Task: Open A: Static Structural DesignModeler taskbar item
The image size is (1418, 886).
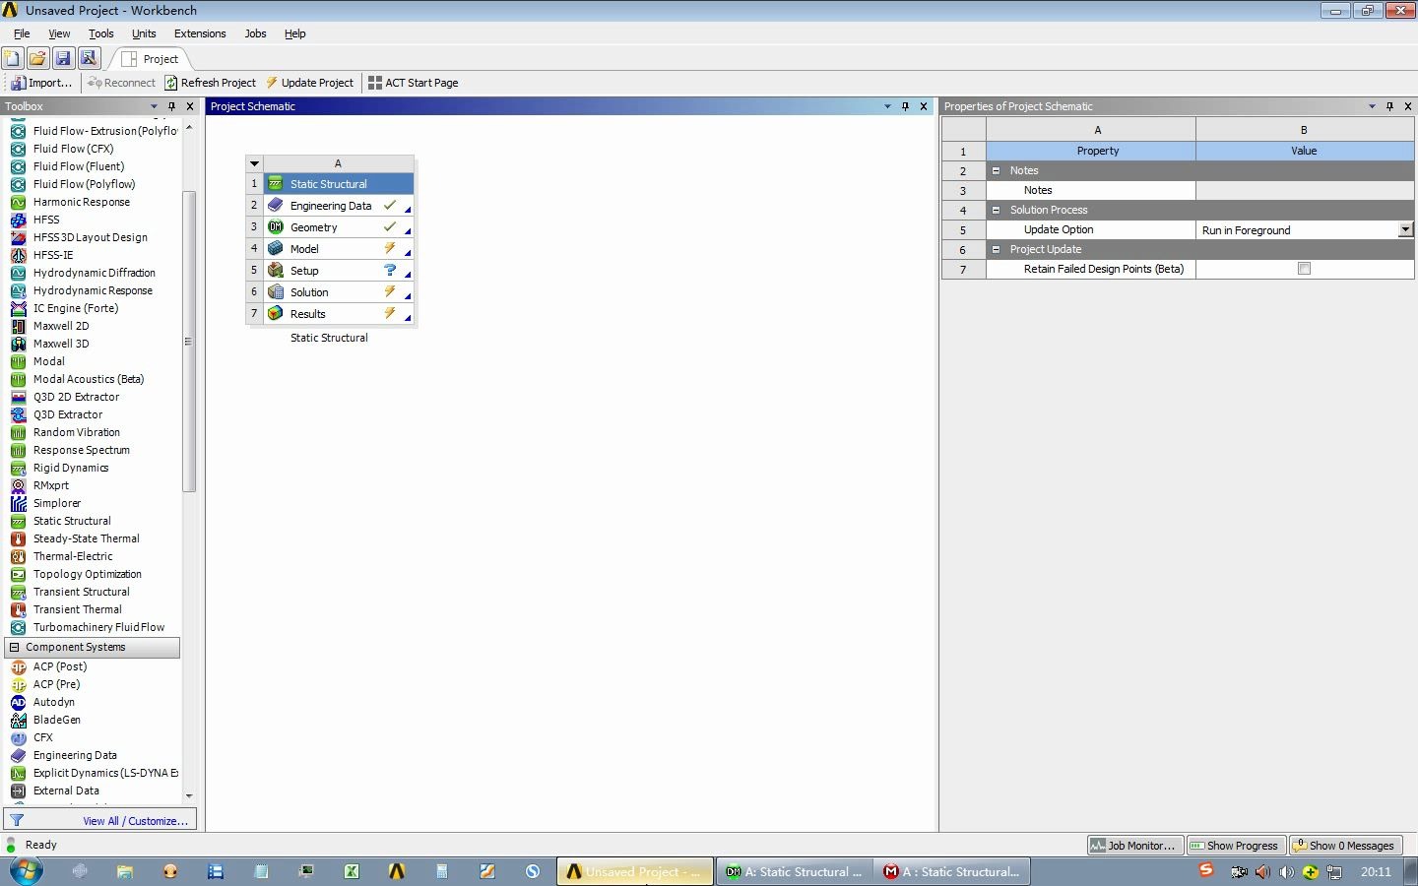Action: pos(794,871)
